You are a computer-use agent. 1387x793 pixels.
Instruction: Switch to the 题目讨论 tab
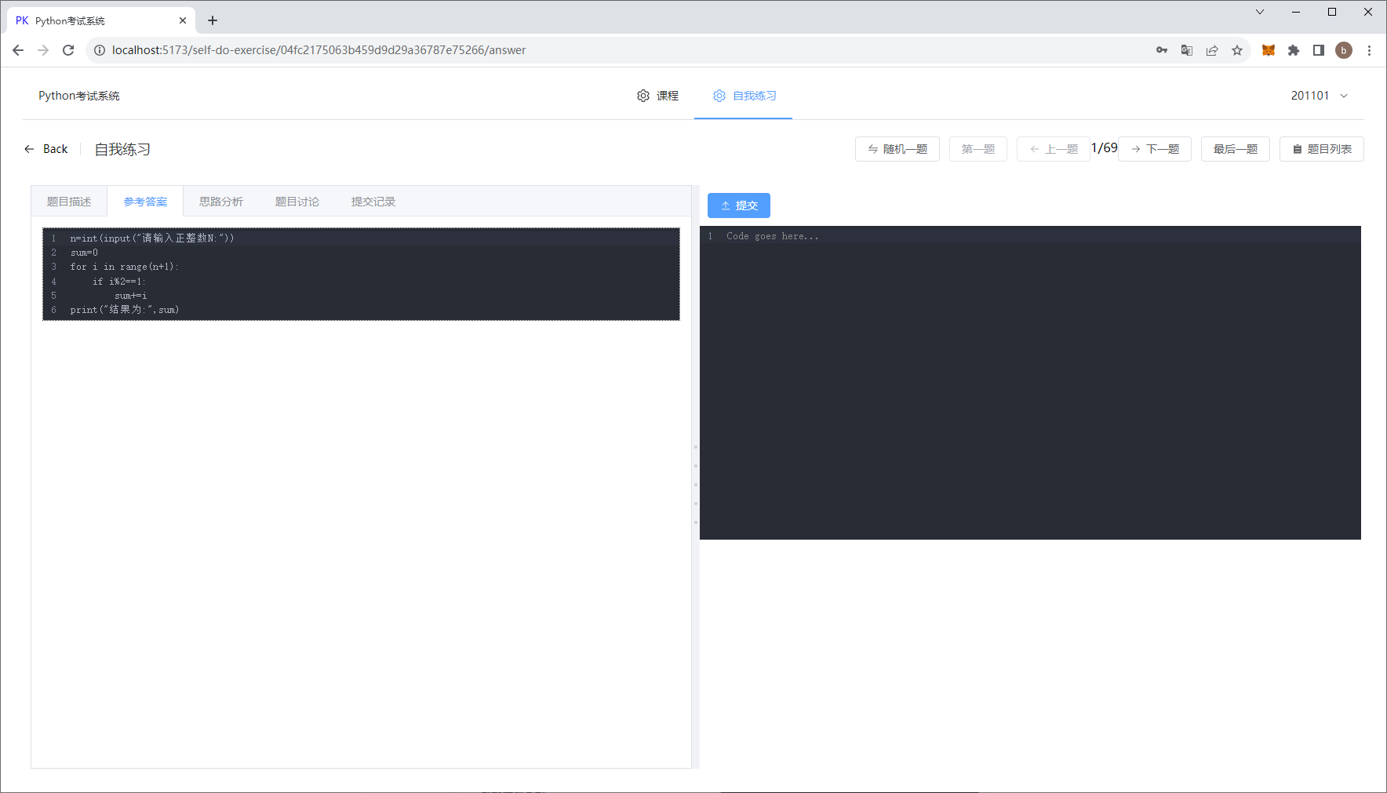pyautogui.click(x=297, y=202)
